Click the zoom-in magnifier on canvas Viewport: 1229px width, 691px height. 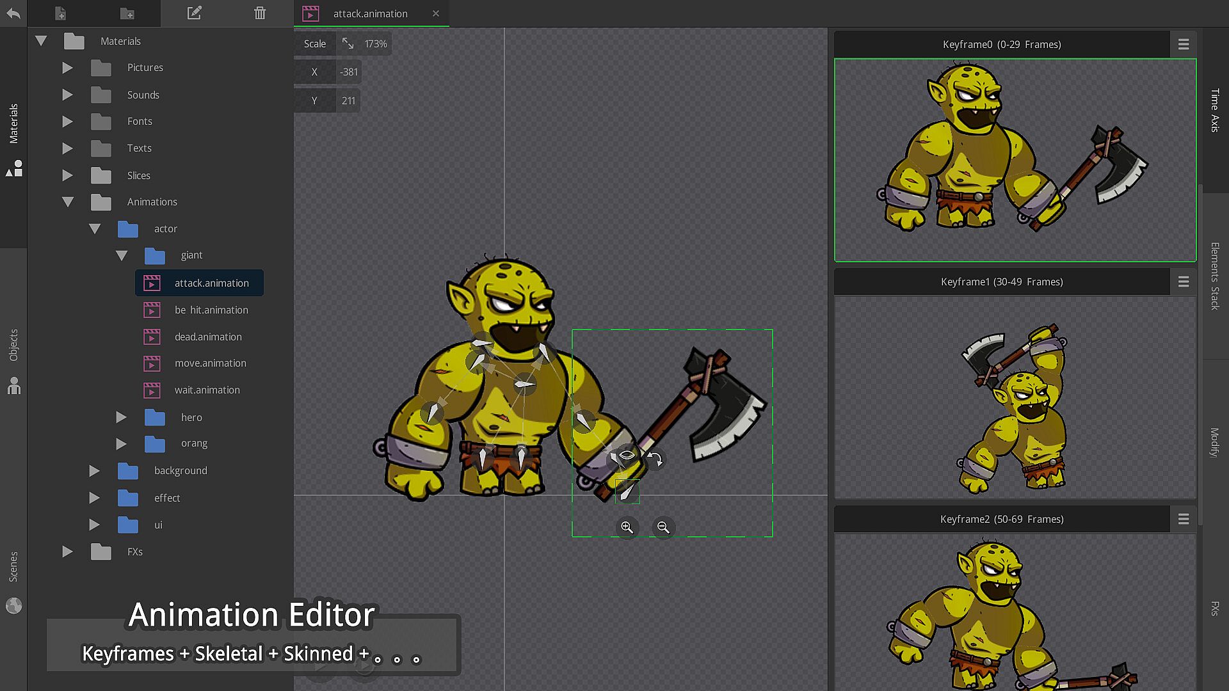[x=627, y=527]
